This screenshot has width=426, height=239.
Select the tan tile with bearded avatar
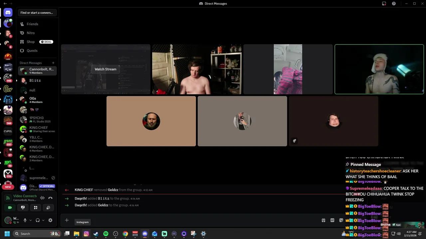click(x=151, y=121)
